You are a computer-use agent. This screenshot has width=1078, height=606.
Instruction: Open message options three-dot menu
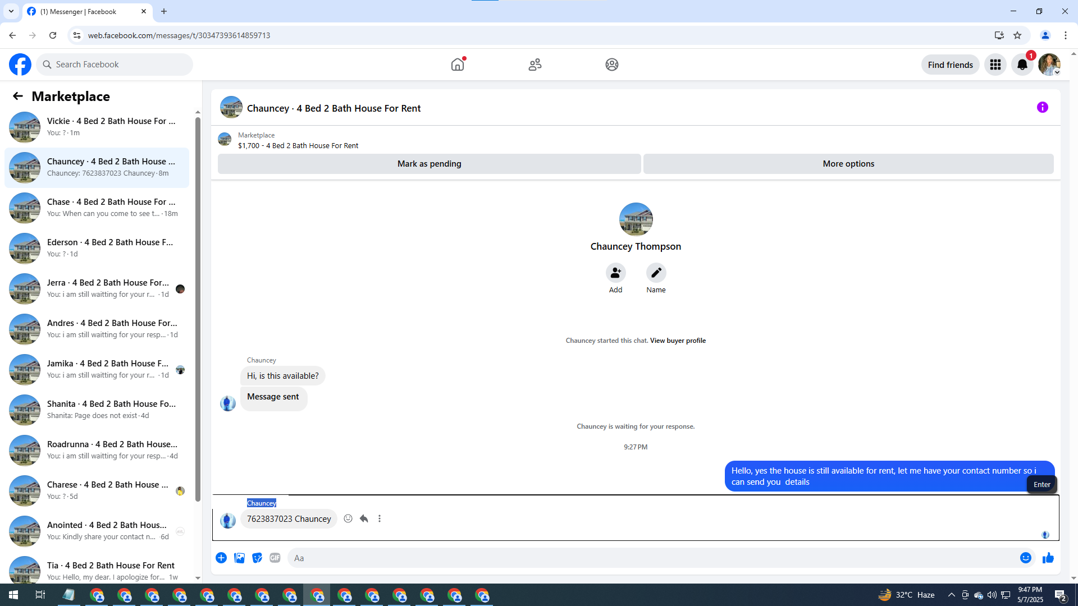[380, 518]
